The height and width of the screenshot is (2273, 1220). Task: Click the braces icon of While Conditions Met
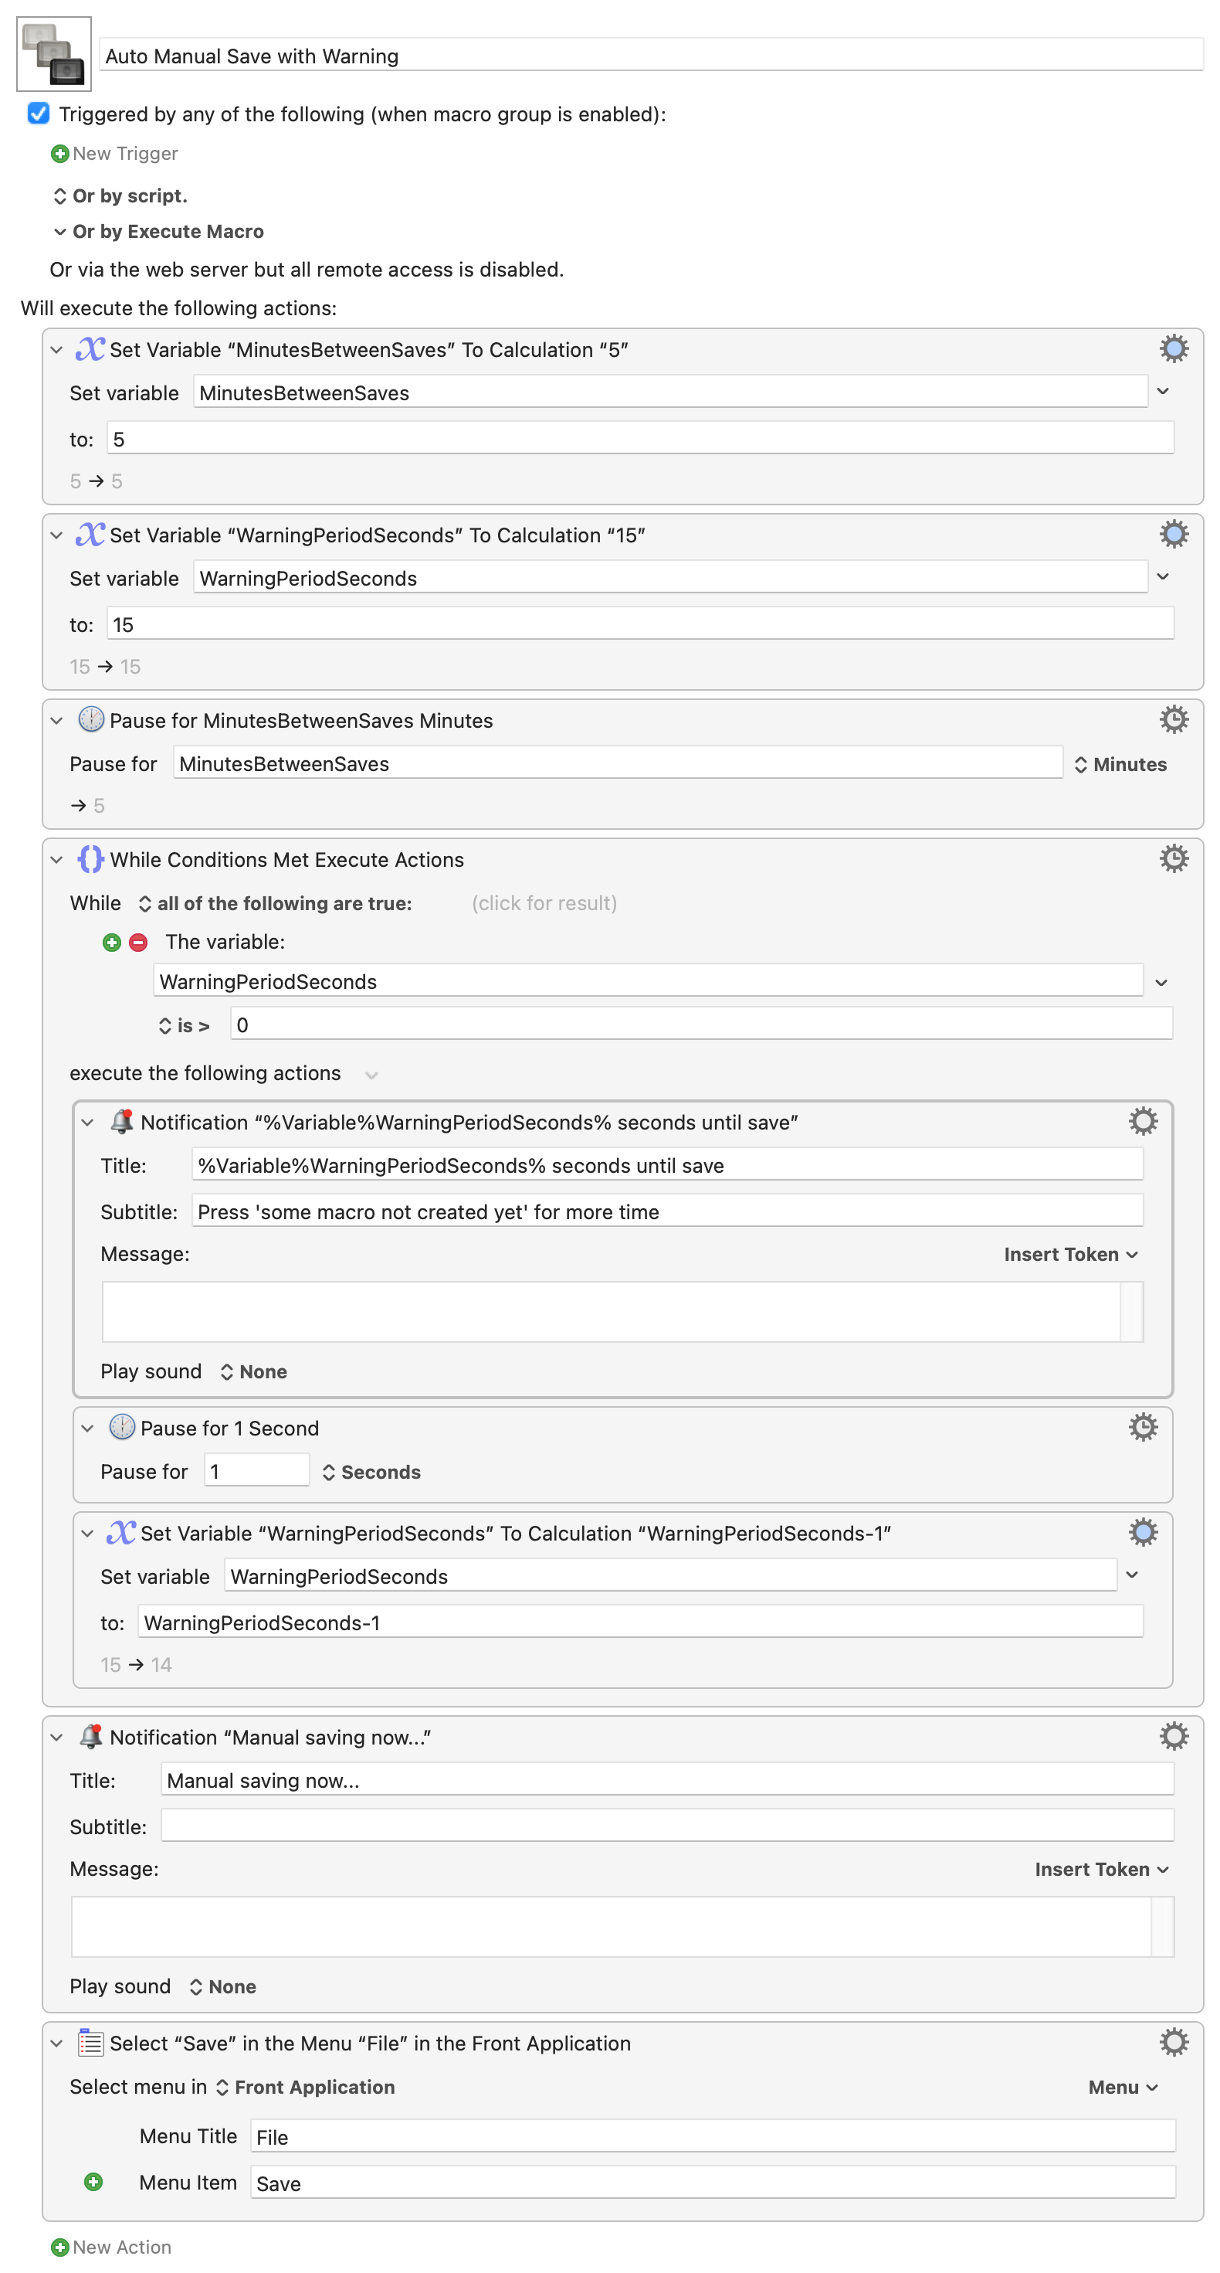tap(91, 858)
